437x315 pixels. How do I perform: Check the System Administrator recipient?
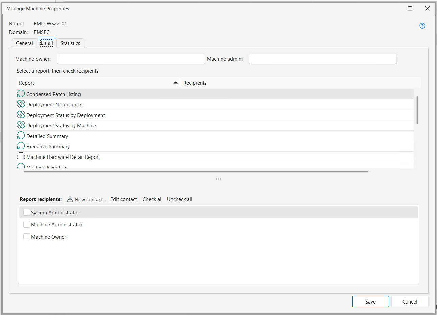click(27, 212)
